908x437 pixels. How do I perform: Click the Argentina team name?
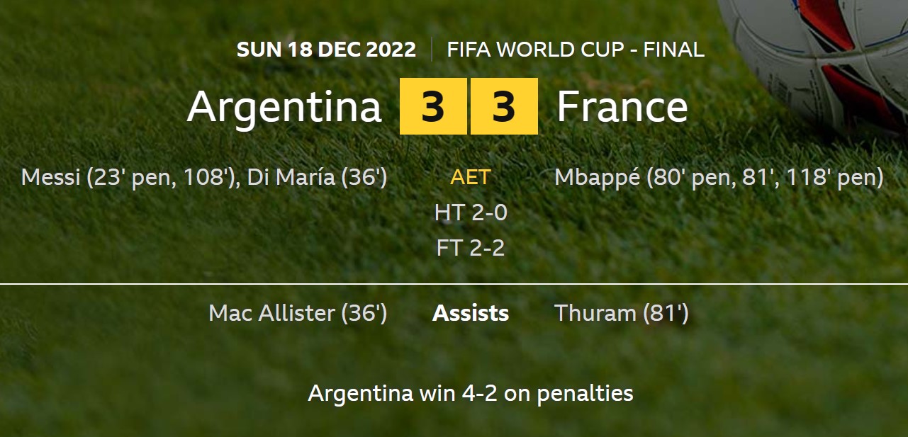[x=284, y=107]
